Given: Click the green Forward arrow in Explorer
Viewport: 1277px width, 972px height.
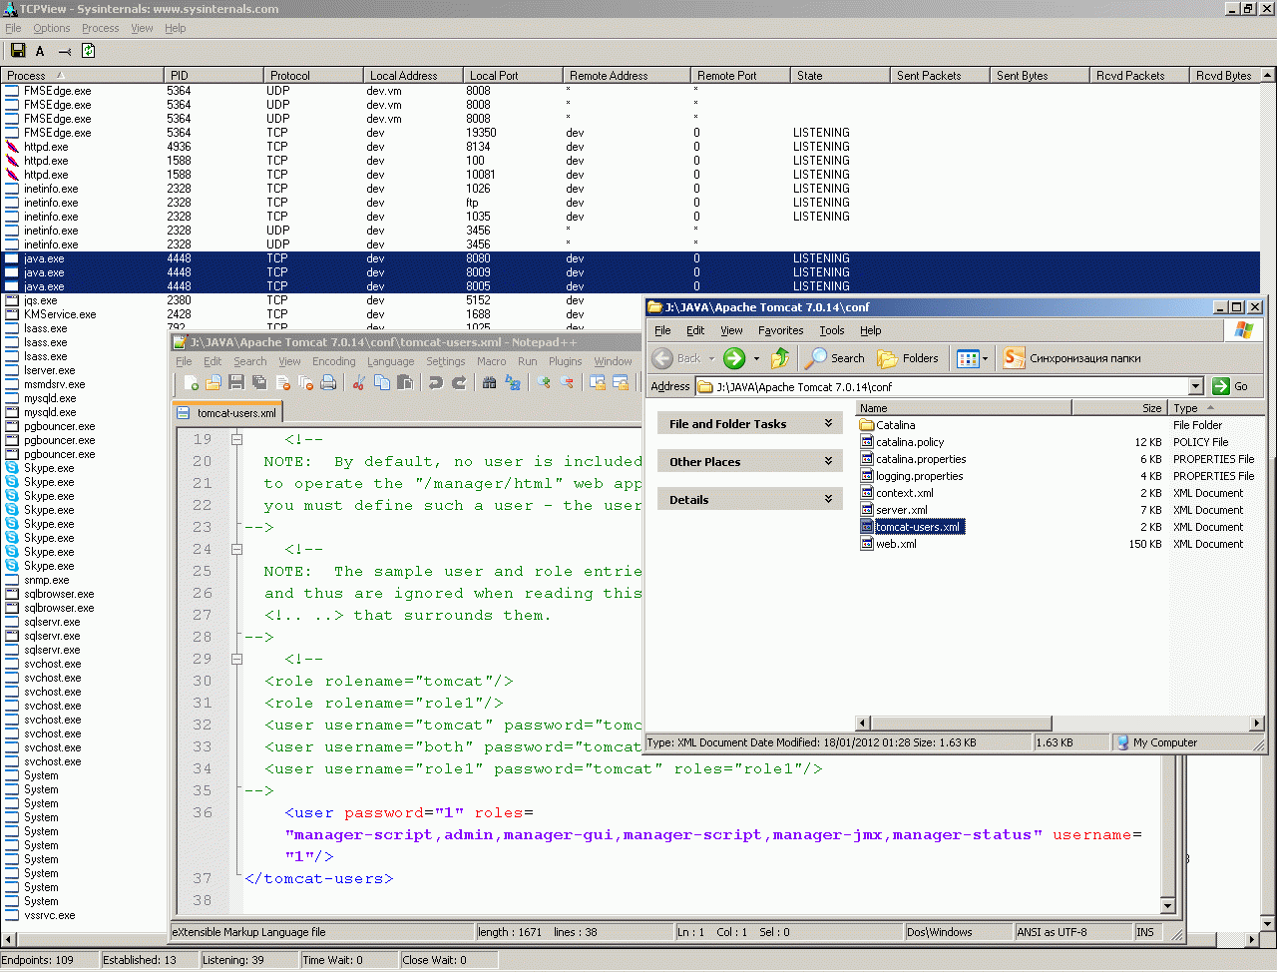Looking at the screenshot, I should pos(734,358).
